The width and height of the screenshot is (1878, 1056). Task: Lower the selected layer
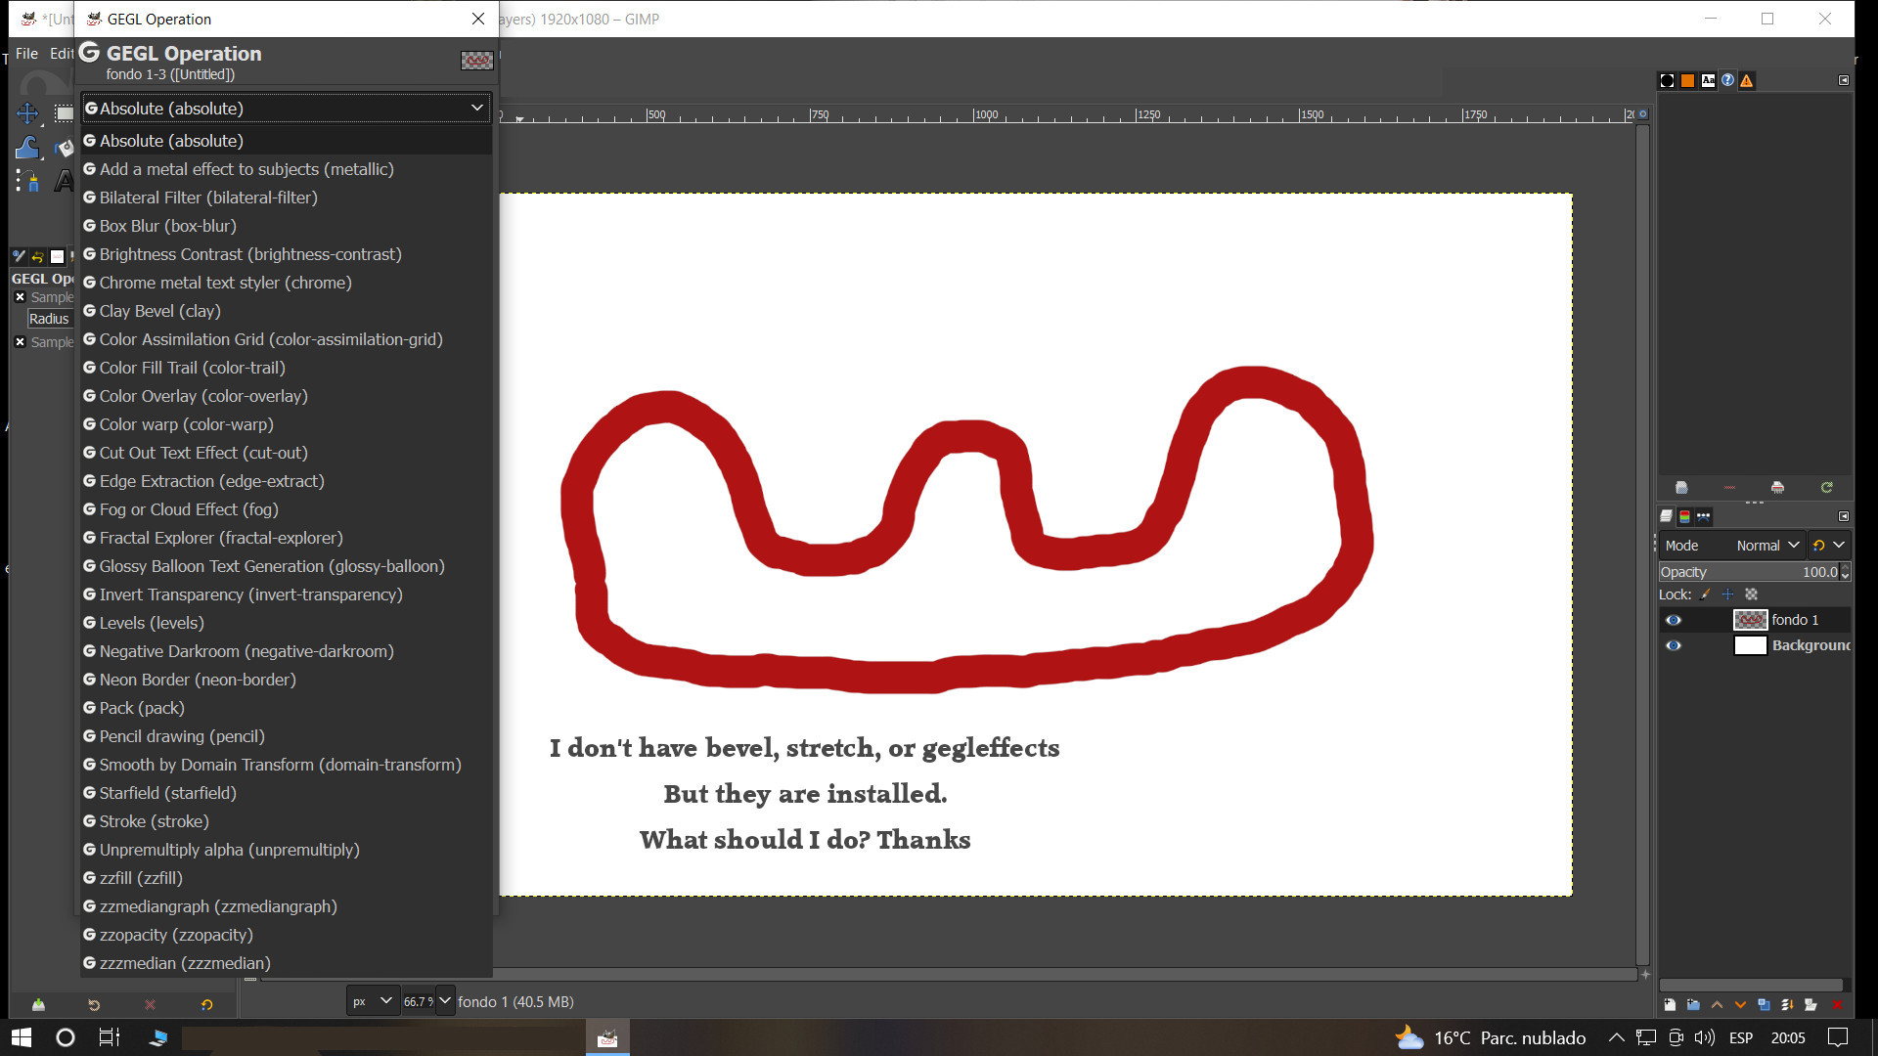1740,1004
